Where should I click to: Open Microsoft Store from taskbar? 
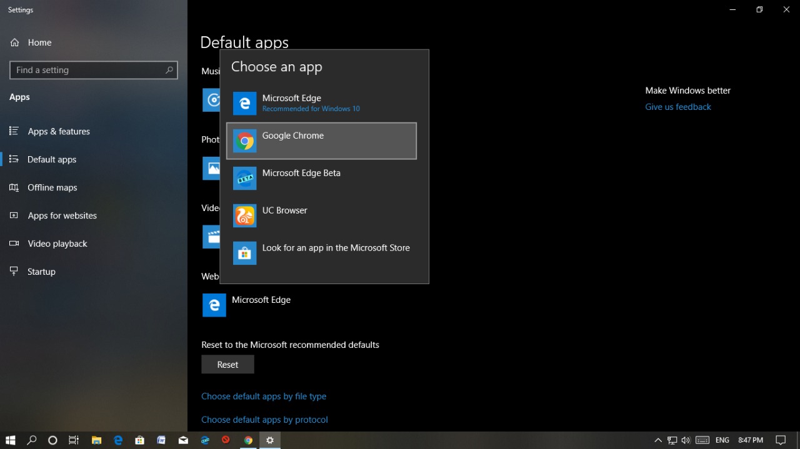click(x=140, y=440)
